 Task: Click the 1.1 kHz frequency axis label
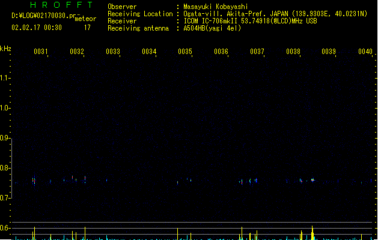(x=4, y=78)
